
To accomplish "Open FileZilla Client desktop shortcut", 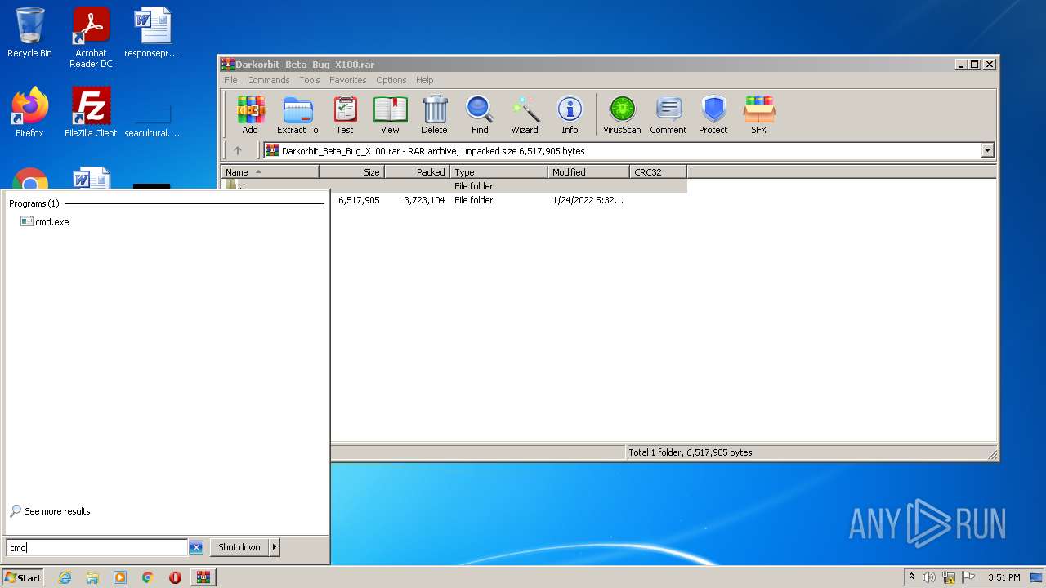I will click(91, 113).
